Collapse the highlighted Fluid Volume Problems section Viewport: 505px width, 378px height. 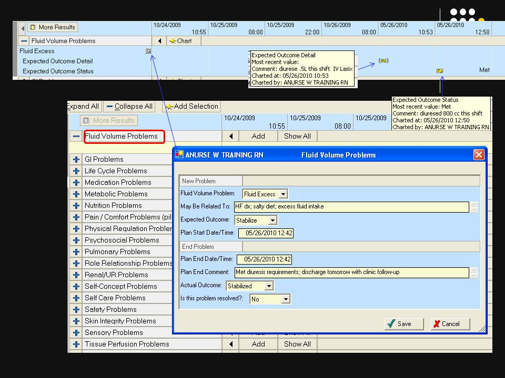coord(76,136)
